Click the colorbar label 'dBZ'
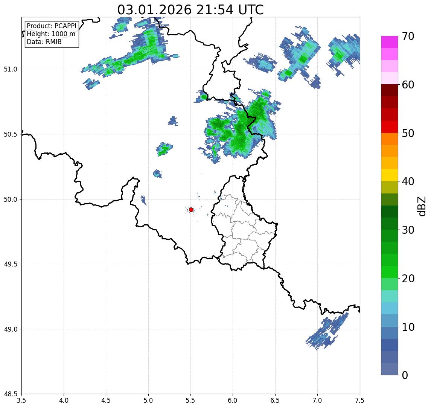 (422, 206)
